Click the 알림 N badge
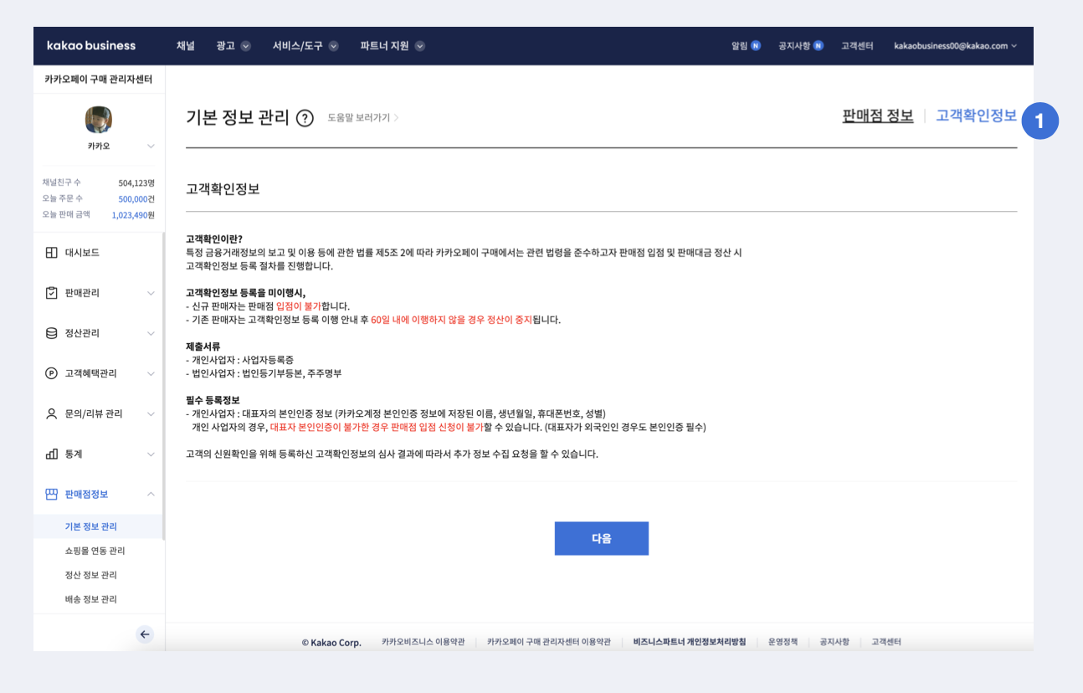Image resolution: width=1083 pixels, height=693 pixels. click(756, 46)
